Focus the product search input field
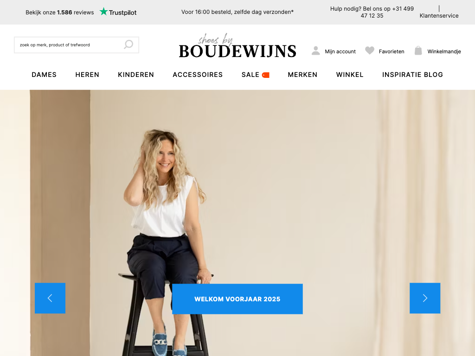The height and width of the screenshot is (356, 475). pos(77,45)
